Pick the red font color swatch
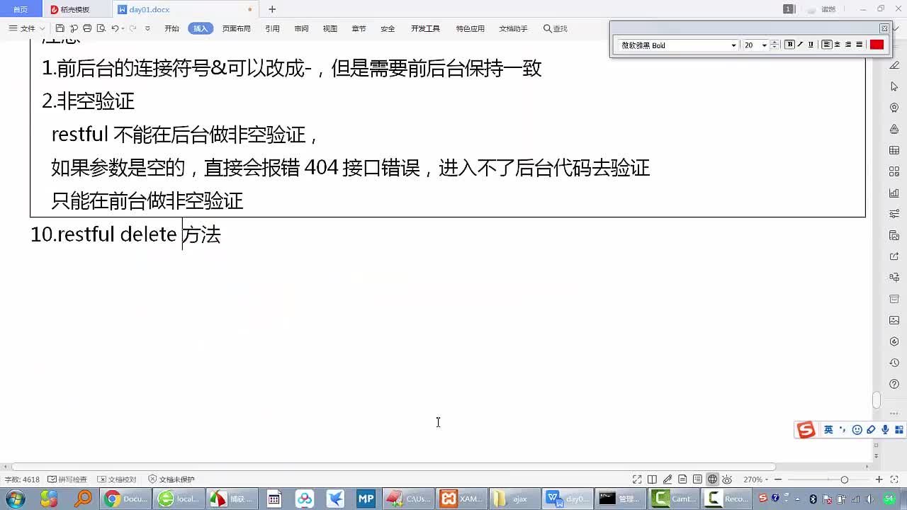Image resolution: width=907 pixels, height=510 pixels. tap(877, 45)
